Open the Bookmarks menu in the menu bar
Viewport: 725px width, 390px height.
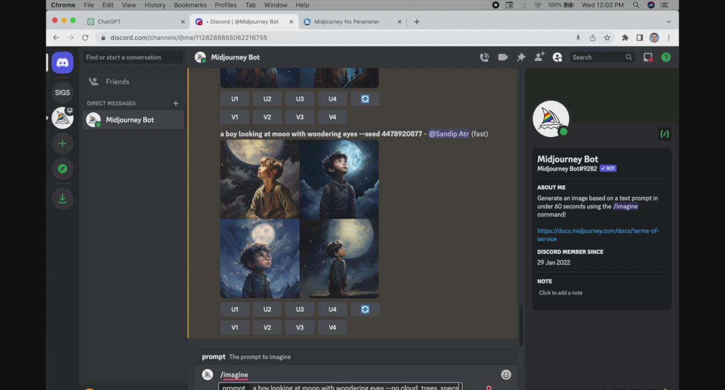tap(190, 5)
